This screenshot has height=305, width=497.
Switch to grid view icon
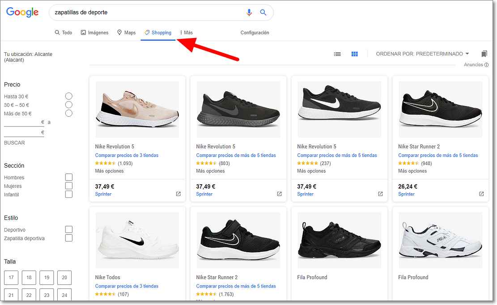[x=355, y=54]
